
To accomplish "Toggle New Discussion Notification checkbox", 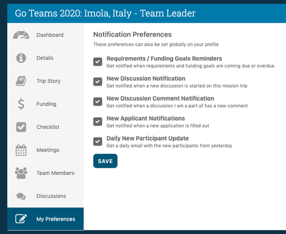I will [x=98, y=82].
